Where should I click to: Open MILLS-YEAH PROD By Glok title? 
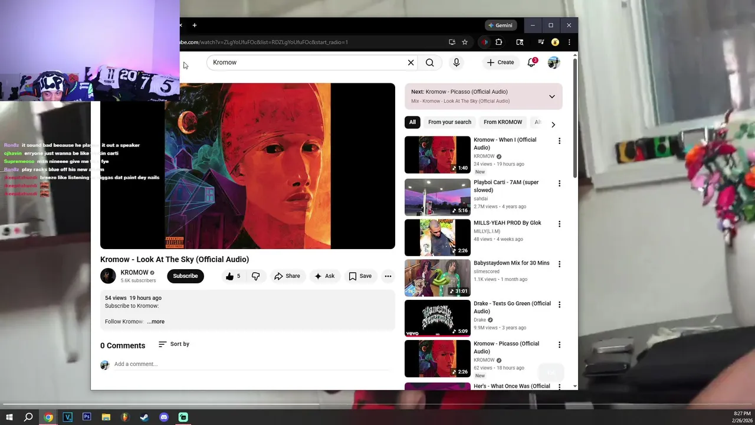click(x=507, y=223)
